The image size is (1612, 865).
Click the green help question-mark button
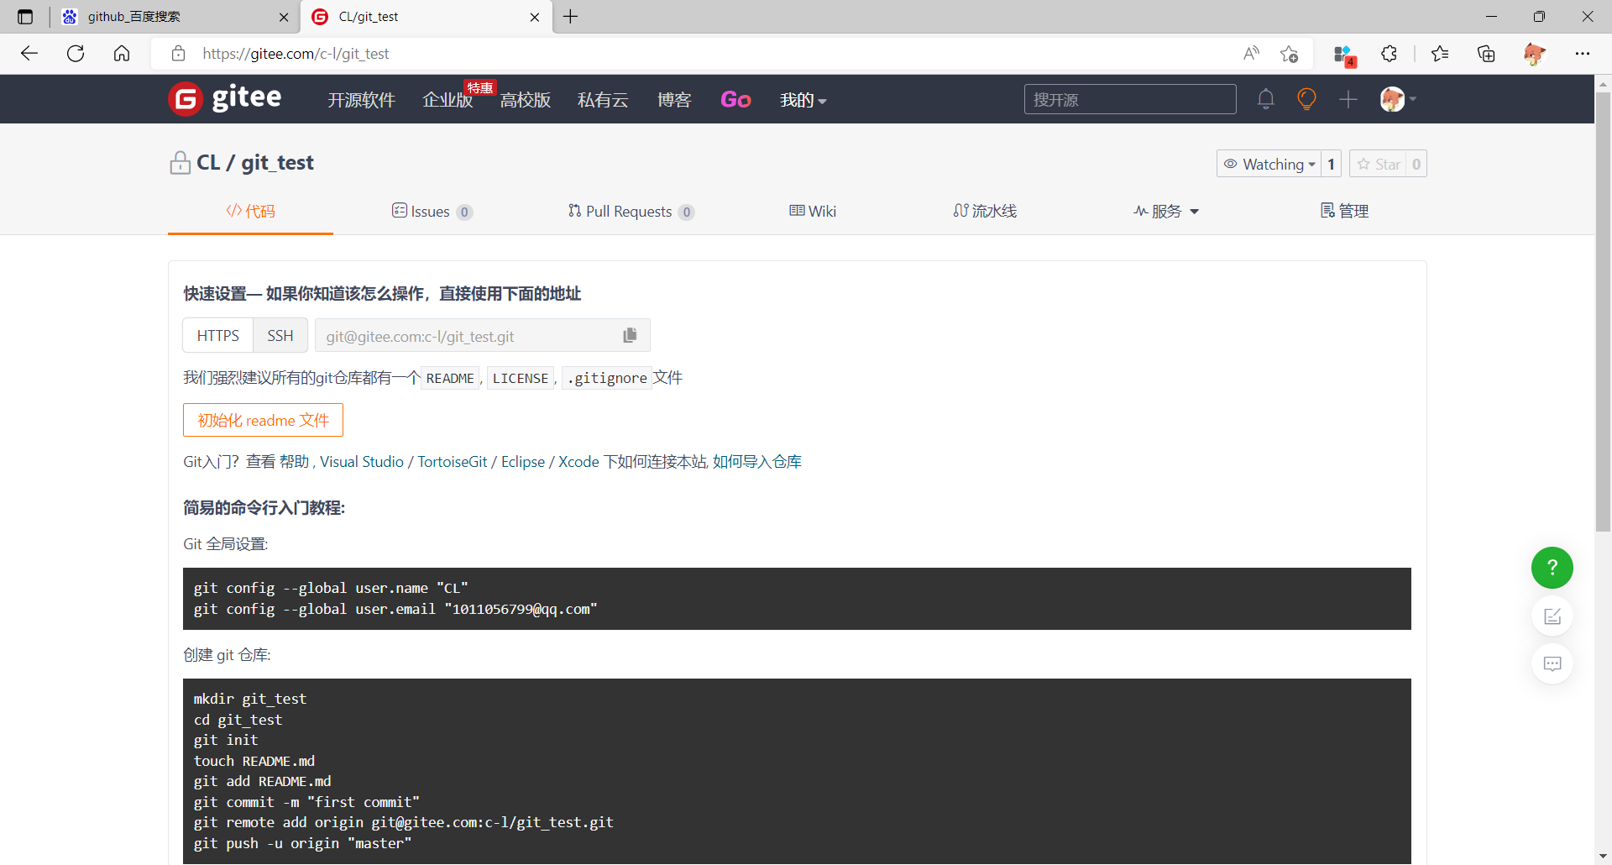pos(1552,568)
